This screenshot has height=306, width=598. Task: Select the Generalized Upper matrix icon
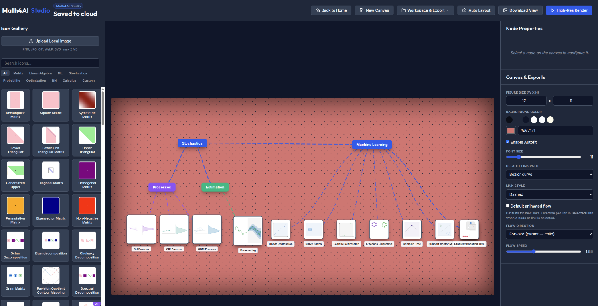(16, 175)
